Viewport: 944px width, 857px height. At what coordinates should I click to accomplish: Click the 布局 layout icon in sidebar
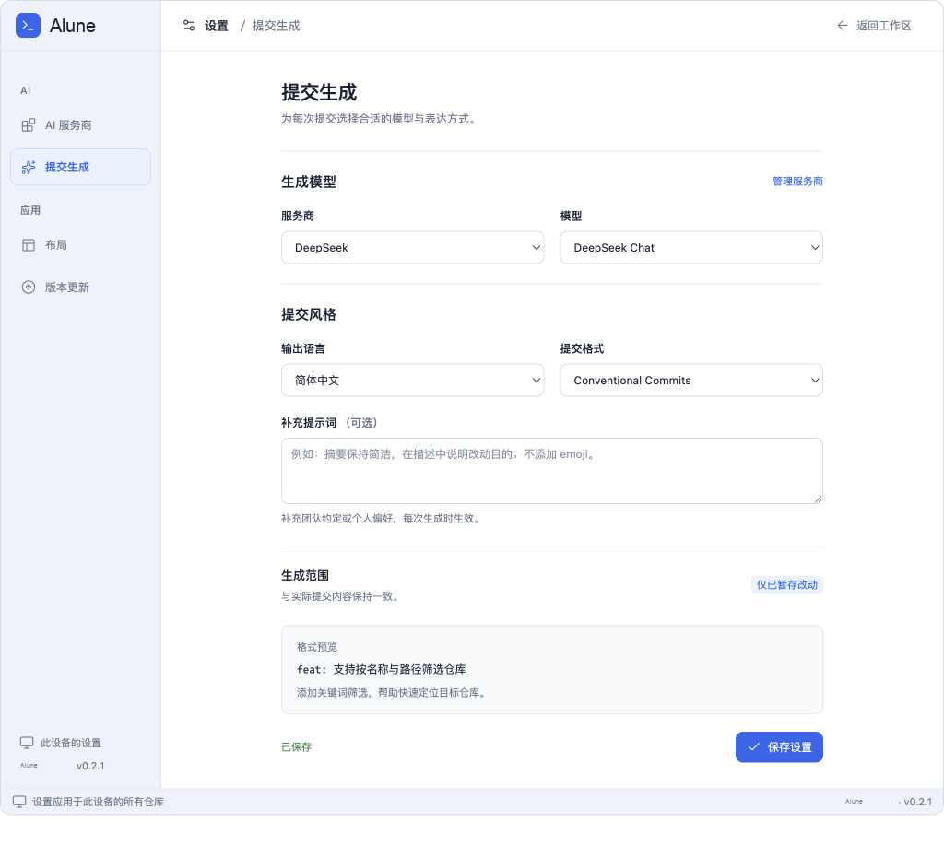pyautogui.click(x=29, y=245)
